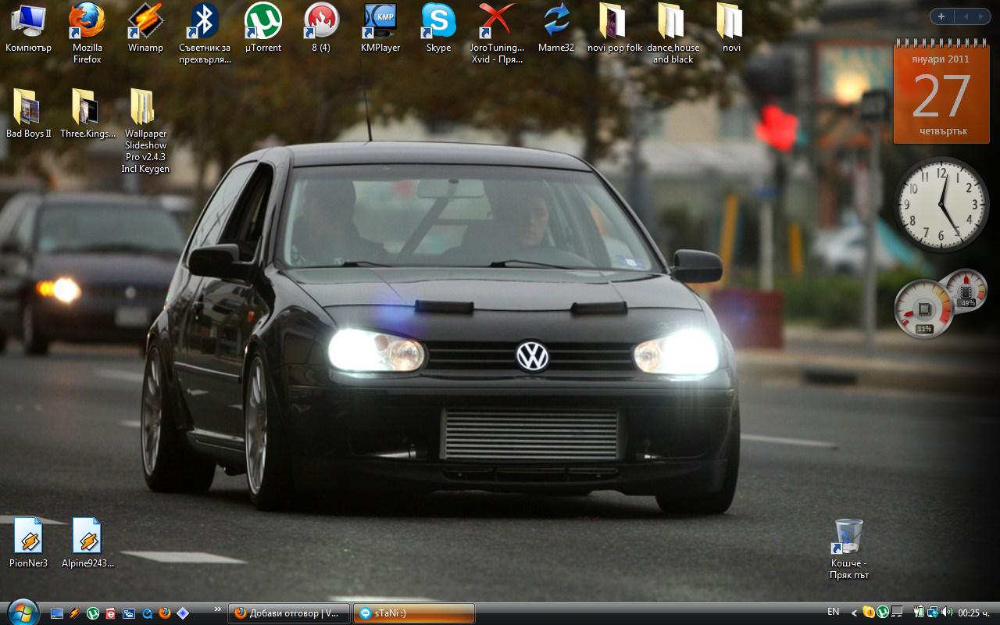Image resolution: width=1000 pixels, height=625 pixels.
Task: Launch Winamp from the desktop
Action: point(145,22)
